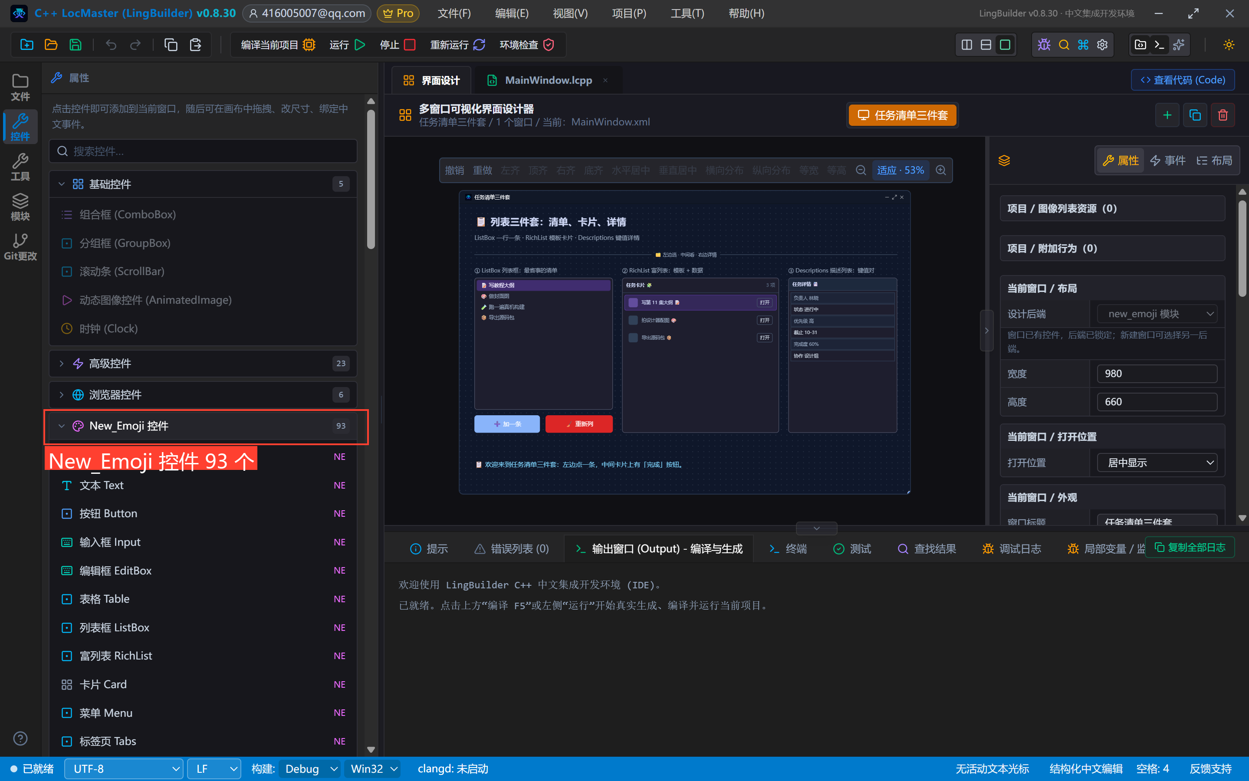Switch to the MainWindow.lcpp tab
Image resolution: width=1249 pixels, height=781 pixels.
[548, 80]
